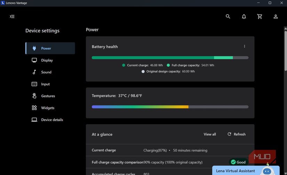Image resolution: width=287 pixels, height=175 pixels.
Task: Open notifications bell icon
Action: [x=244, y=16]
